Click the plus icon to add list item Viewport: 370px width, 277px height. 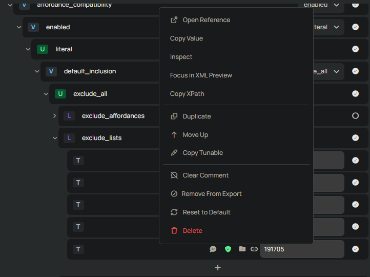tap(218, 268)
